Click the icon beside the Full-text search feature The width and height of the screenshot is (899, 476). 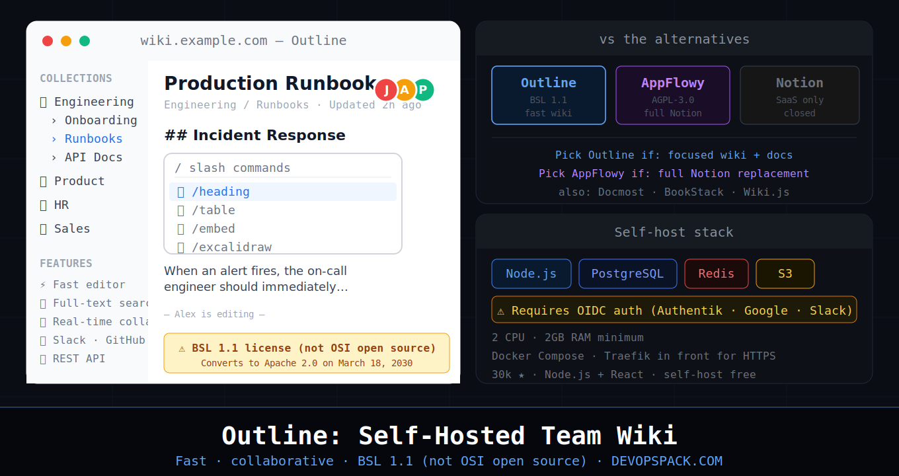coord(43,303)
